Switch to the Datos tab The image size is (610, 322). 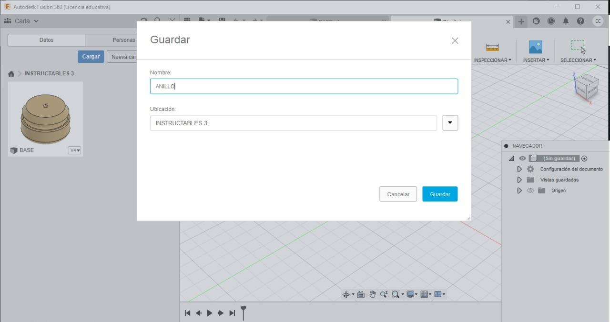46,40
